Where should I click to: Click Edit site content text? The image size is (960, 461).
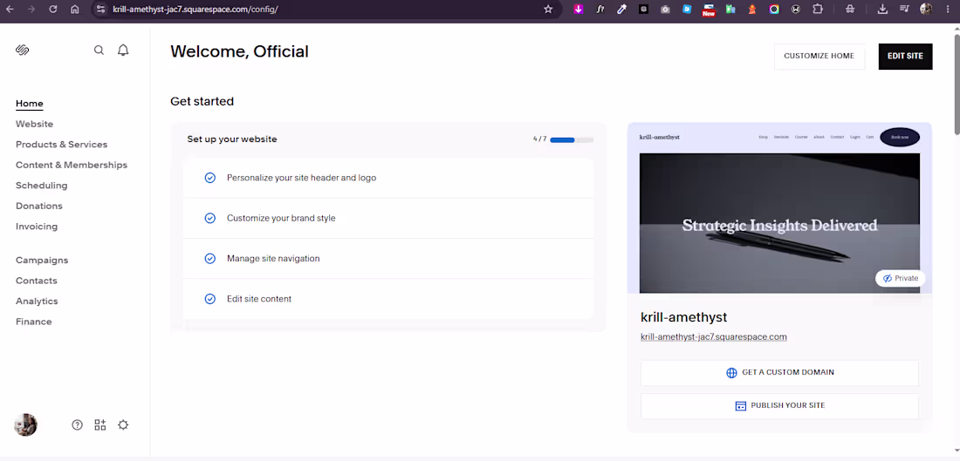pos(259,299)
